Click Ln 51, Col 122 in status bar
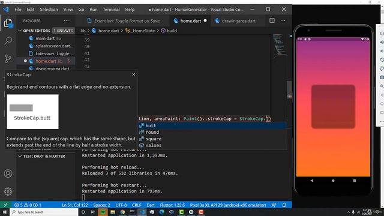Image resolution: width=384 pixels, height=216 pixels. tap(74, 205)
